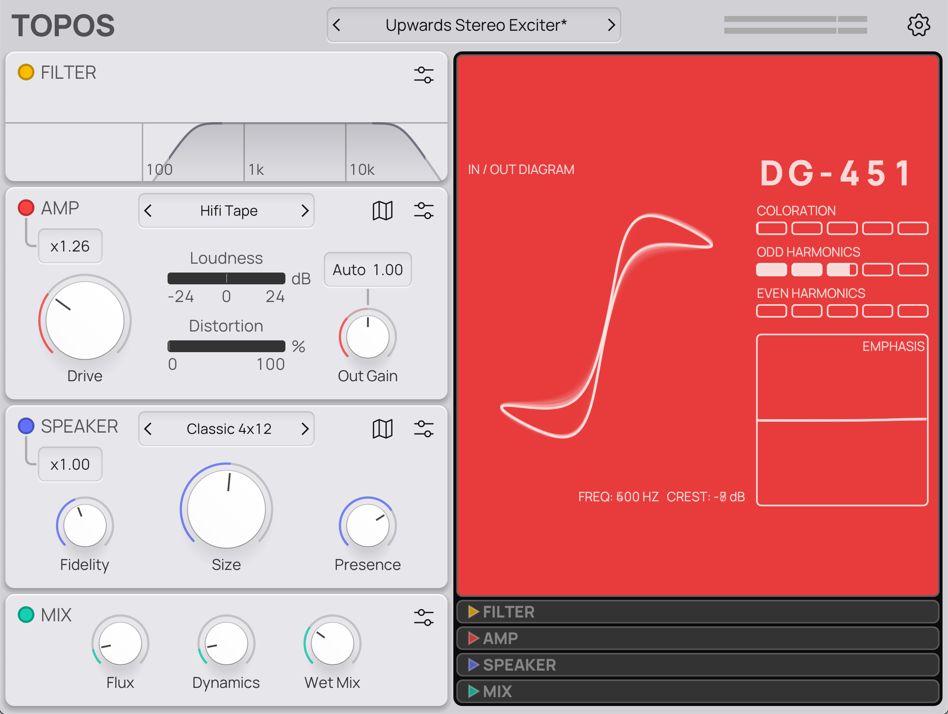Open the SPEAKER advanced controls icon
The image size is (948, 714).
click(424, 428)
